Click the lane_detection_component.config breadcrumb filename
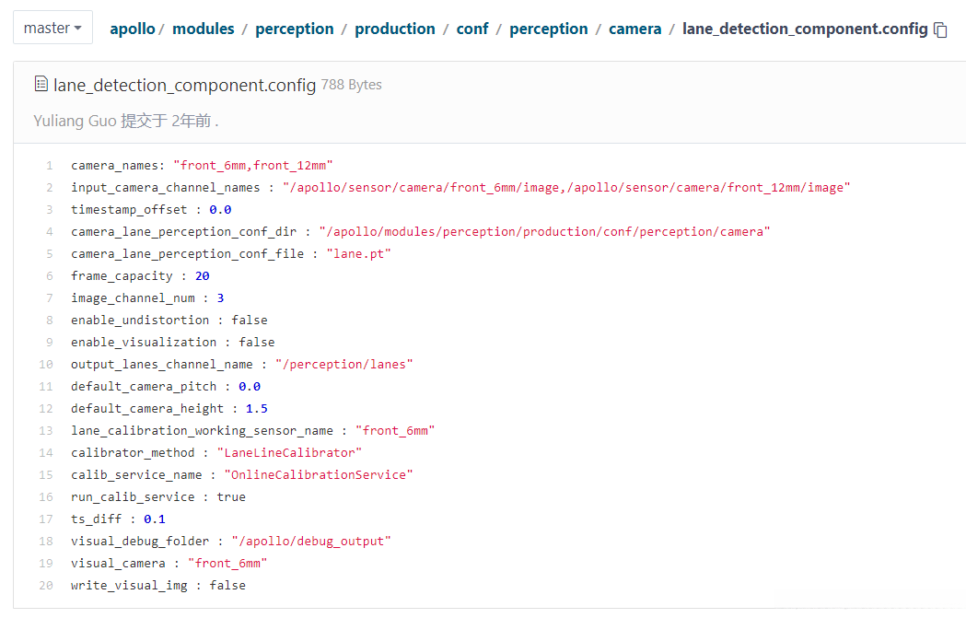Screen dimensions: 966x618 coord(804,29)
